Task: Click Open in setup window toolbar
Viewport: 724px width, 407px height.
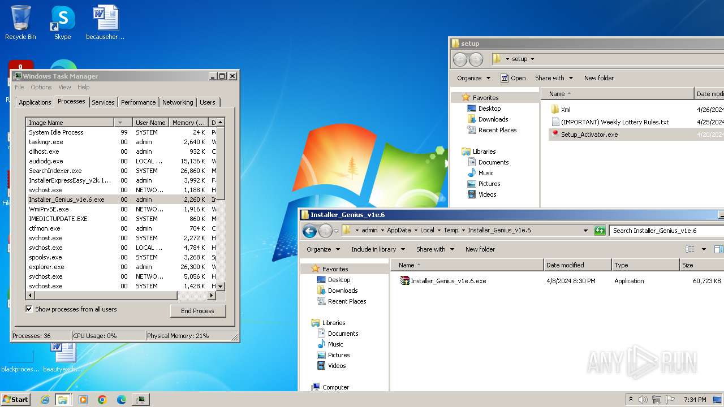Action: pos(513,78)
